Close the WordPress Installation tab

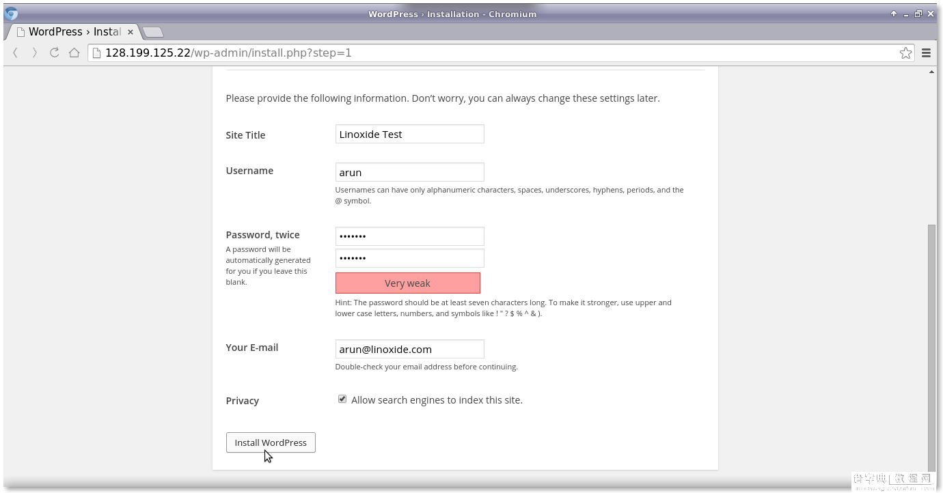[131, 32]
